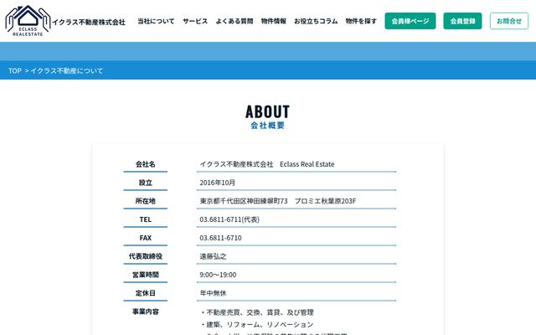Open 物件情報 in the navigation

pos(274,21)
